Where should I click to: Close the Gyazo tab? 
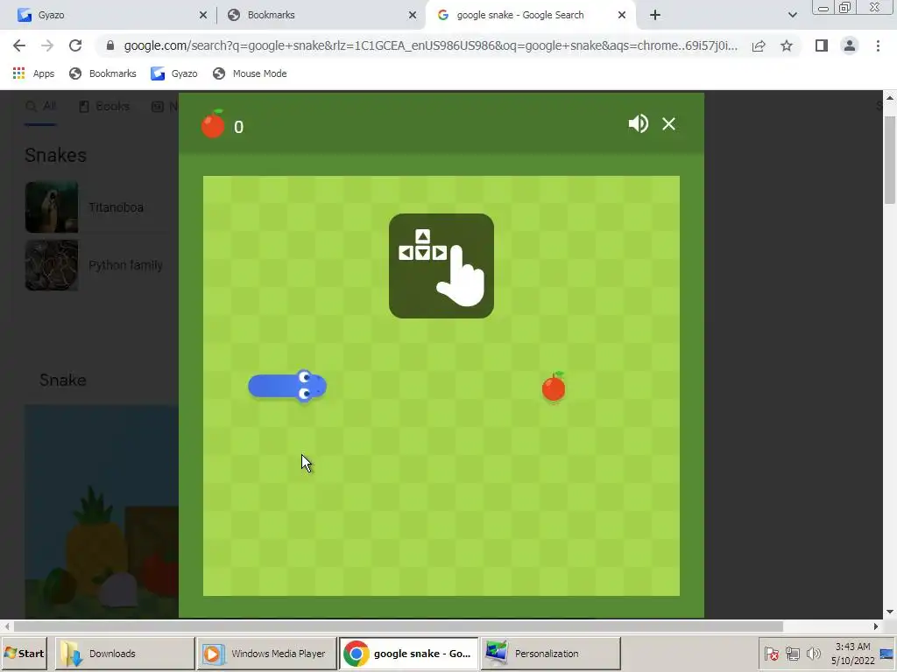click(203, 16)
